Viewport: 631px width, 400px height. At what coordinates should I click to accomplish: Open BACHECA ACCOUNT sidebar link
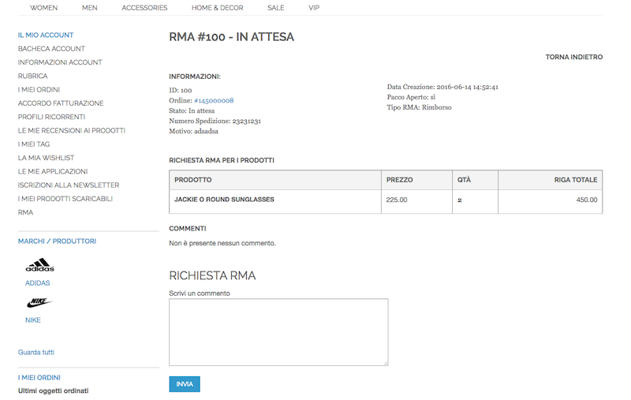[x=51, y=49]
